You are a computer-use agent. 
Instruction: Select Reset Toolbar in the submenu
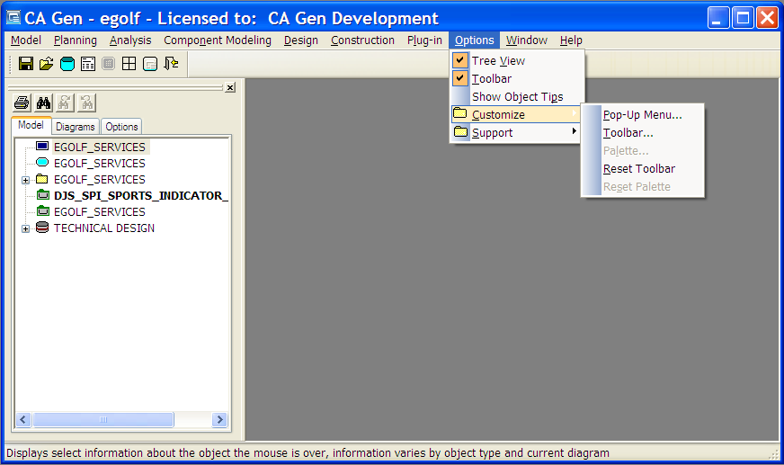point(643,168)
